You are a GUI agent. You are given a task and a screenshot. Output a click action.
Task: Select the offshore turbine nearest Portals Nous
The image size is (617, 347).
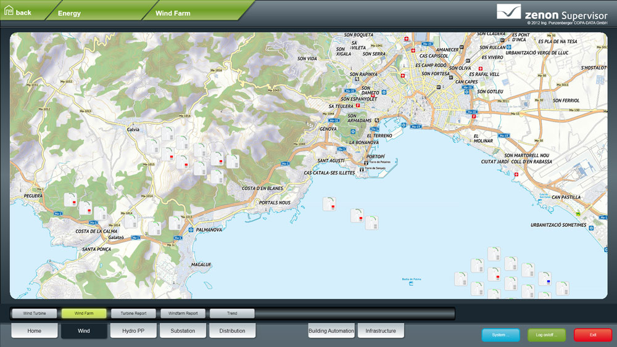click(329, 204)
